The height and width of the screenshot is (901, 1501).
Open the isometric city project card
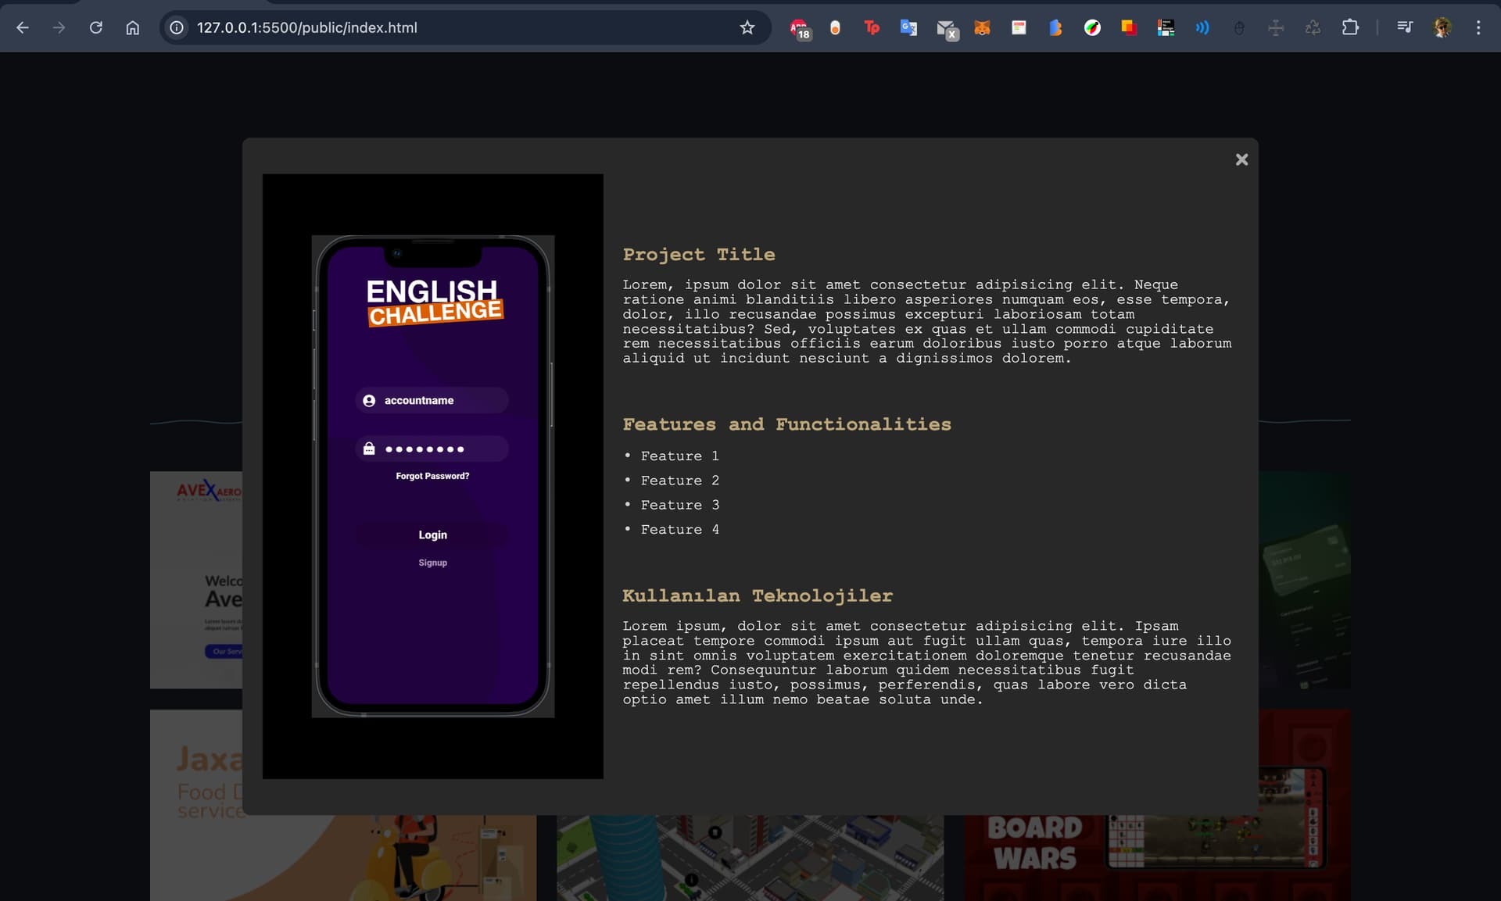click(750, 858)
